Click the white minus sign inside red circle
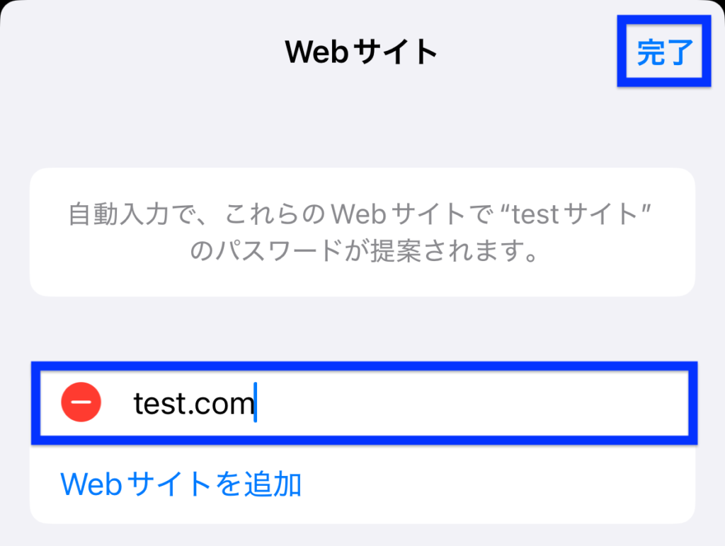Screen dimensions: 725x546 (x=81, y=402)
